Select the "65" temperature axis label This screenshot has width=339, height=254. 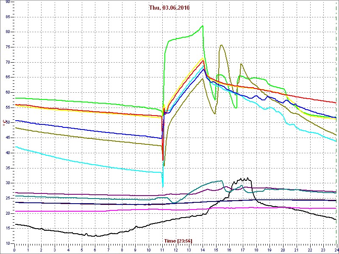[x=7, y=77]
